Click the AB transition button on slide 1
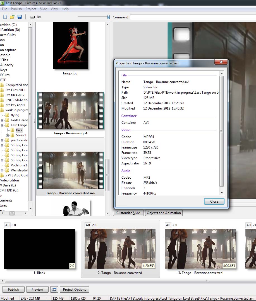Screen dimensions: 256x301 pyautogui.click(x=7, y=225)
